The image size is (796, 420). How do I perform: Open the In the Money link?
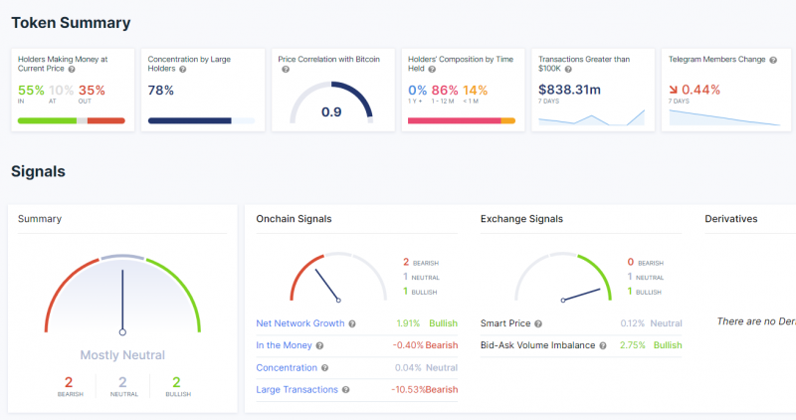(x=284, y=345)
